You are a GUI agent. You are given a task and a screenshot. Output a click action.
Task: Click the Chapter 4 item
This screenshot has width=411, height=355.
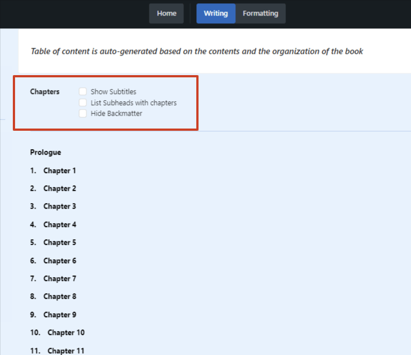(x=60, y=225)
